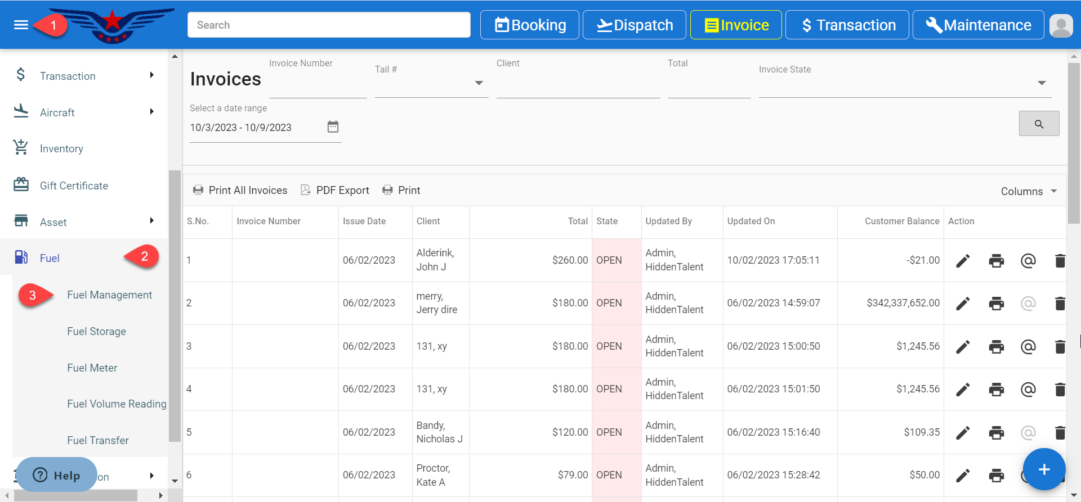Edit the Alderink, John J invoice

click(x=963, y=261)
